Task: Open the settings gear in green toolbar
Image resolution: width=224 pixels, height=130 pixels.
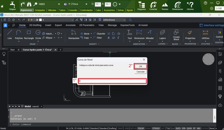Action: (212, 8)
